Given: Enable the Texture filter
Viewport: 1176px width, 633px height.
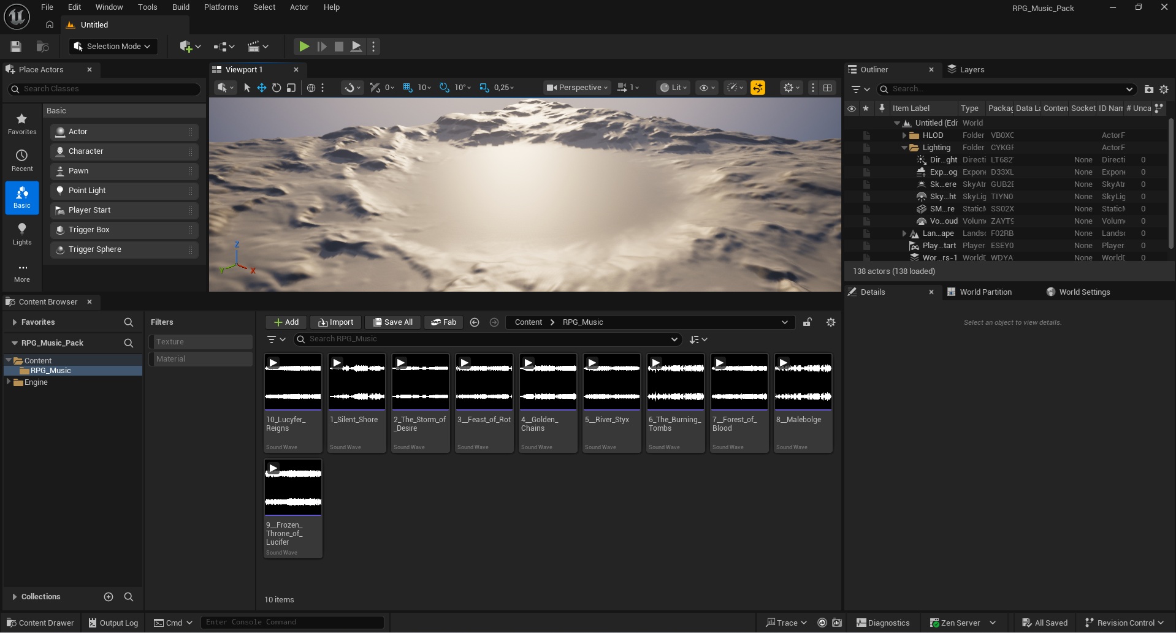Looking at the screenshot, I should pos(200,342).
